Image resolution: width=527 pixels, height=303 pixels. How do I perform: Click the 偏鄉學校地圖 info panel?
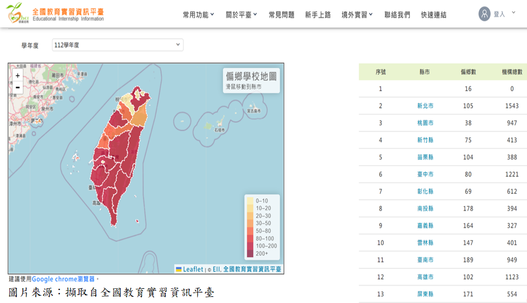[251, 80]
